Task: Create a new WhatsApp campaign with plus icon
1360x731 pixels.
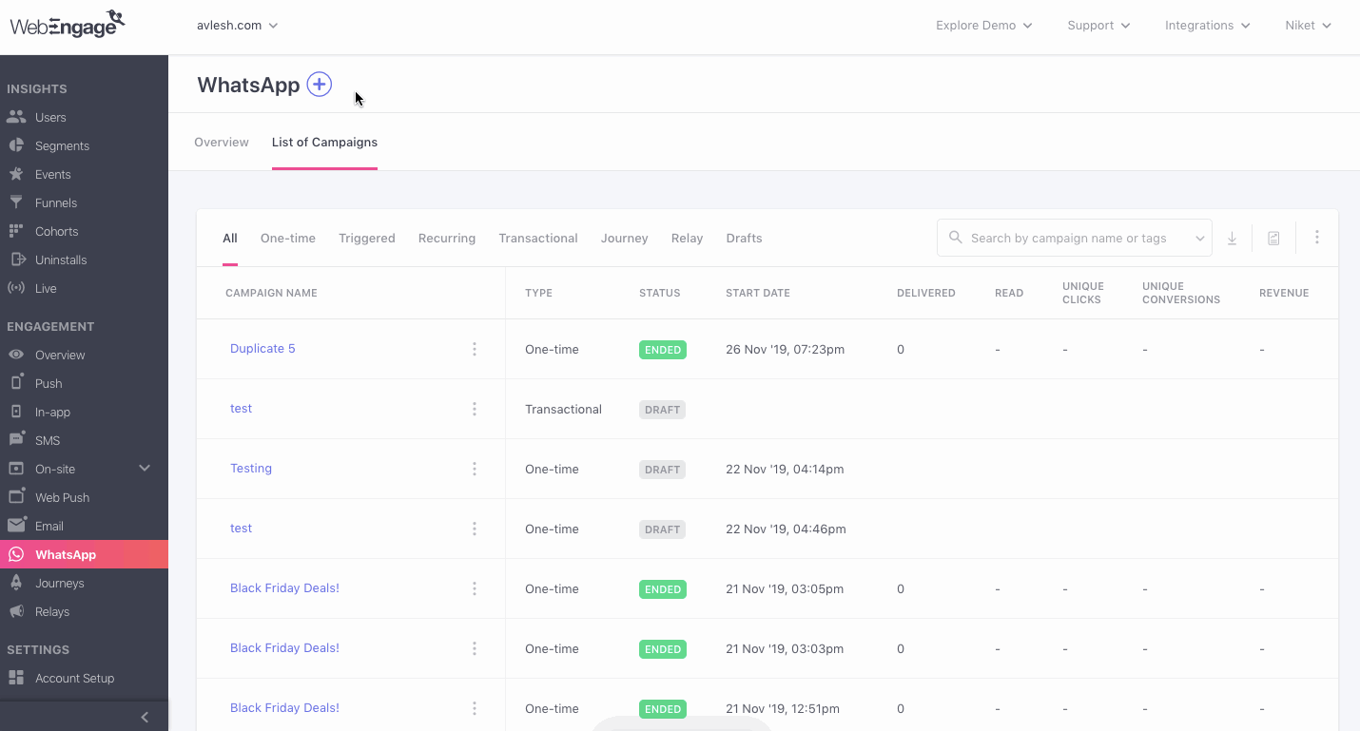Action: (x=319, y=85)
